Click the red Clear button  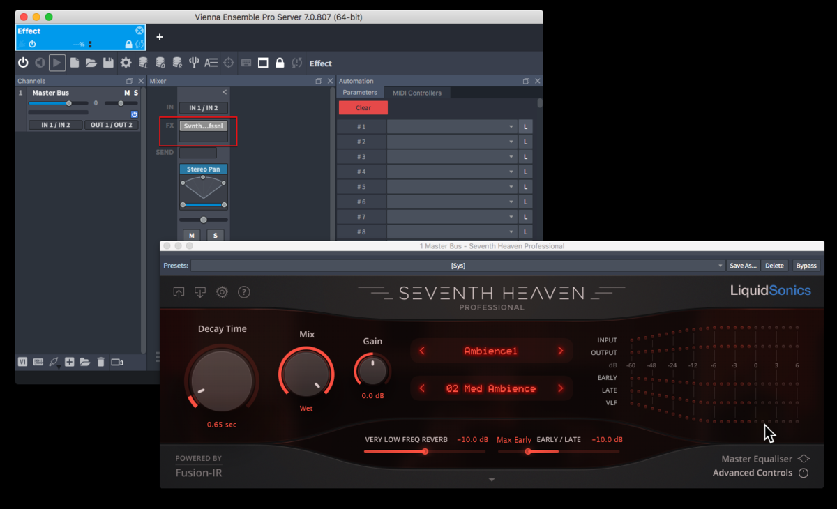pyautogui.click(x=363, y=108)
